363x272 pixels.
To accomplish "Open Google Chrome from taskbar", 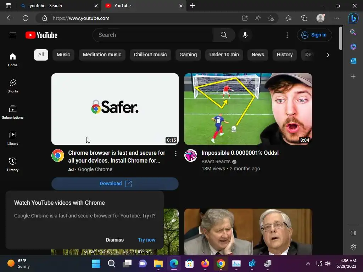I will tap(220, 263).
